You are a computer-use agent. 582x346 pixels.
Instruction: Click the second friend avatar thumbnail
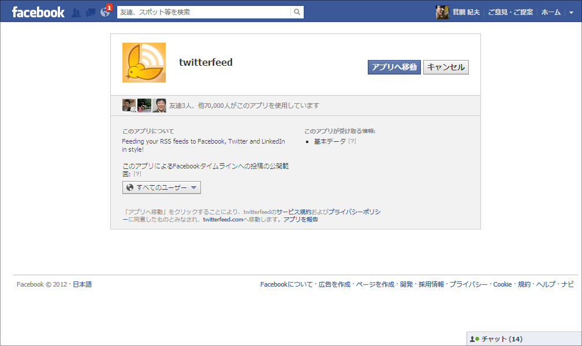point(144,106)
